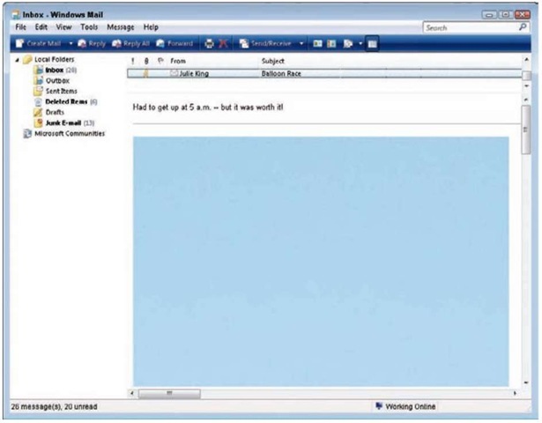Click the preview pane scroll-down arrow

[x=526, y=382]
